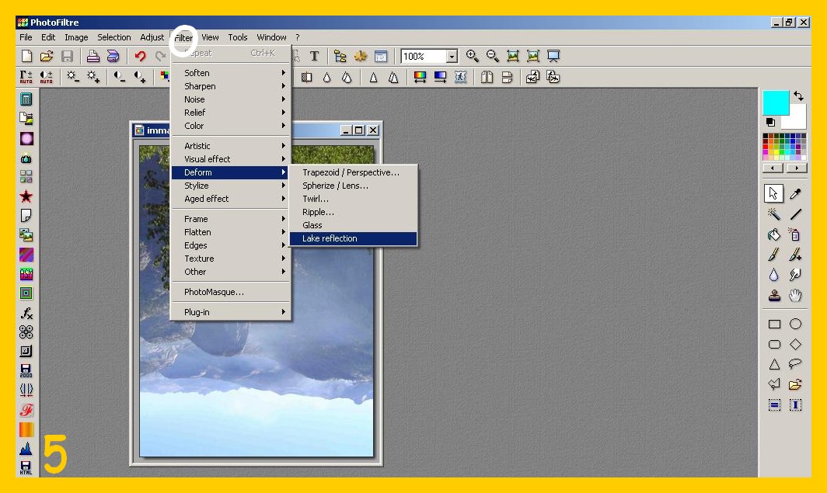Image resolution: width=827 pixels, height=493 pixels.
Task: Click the cyan foreground color swatch
Action: (x=774, y=102)
